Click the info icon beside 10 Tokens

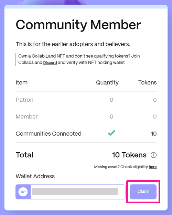153,155
